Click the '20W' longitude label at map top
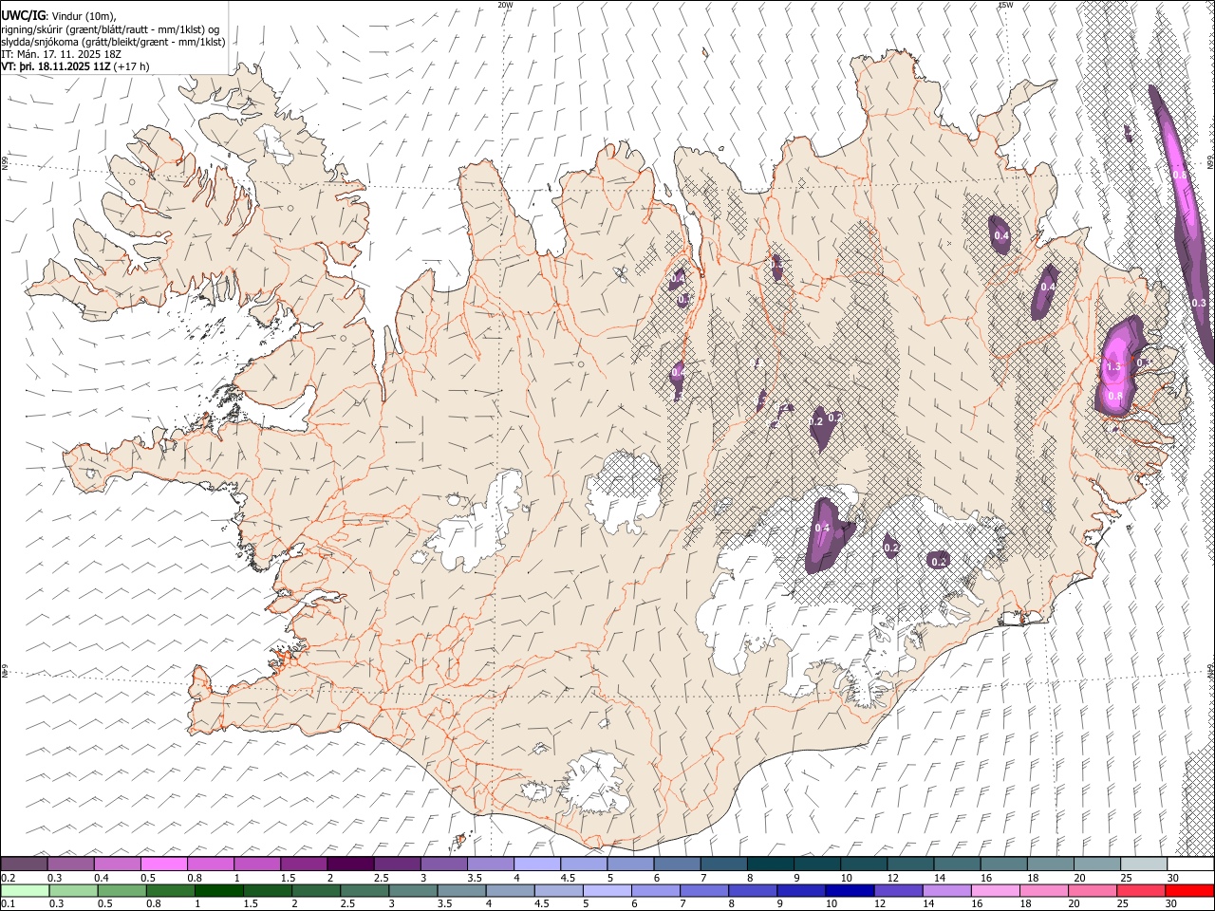 (505, 5)
